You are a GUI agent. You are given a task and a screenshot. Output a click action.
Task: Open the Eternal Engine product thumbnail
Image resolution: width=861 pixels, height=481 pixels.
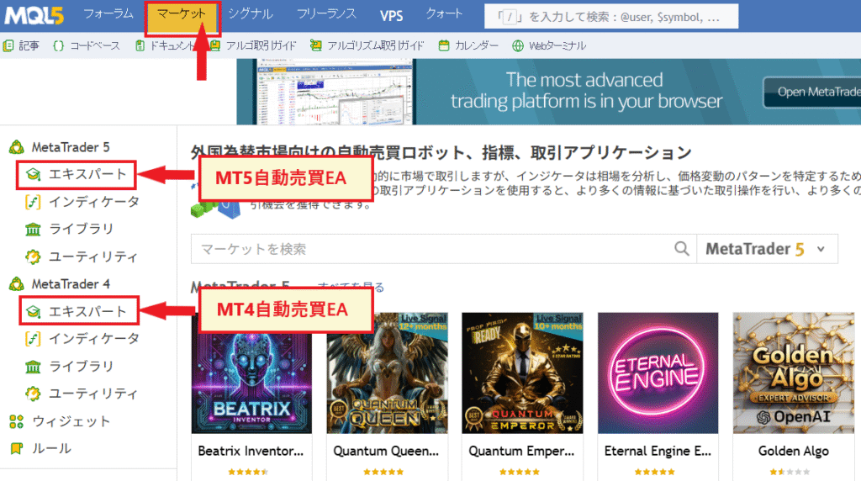tap(658, 373)
